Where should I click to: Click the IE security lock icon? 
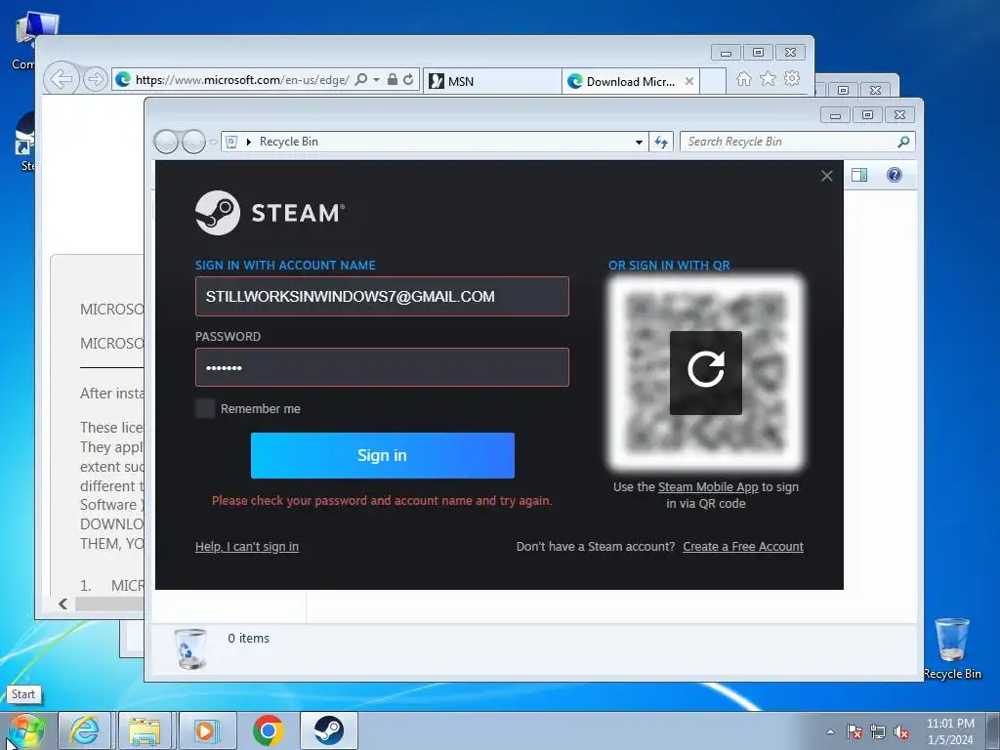coord(393,80)
